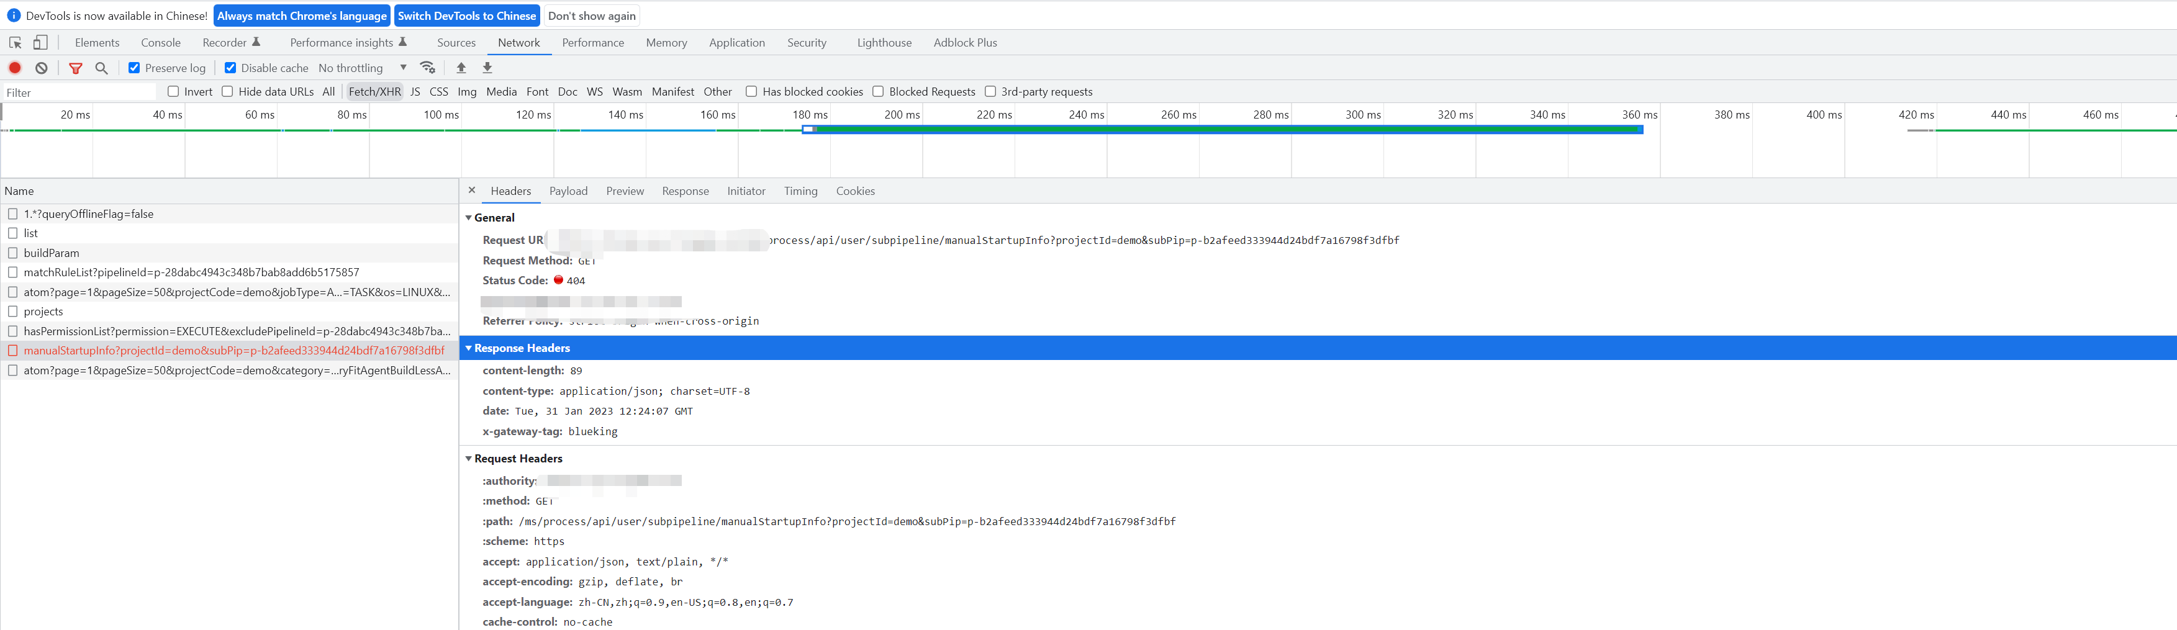The height and width of the screenshot is (630, 2177).
Task: Collapse the Response Headers section
Action: coord(470,348)
